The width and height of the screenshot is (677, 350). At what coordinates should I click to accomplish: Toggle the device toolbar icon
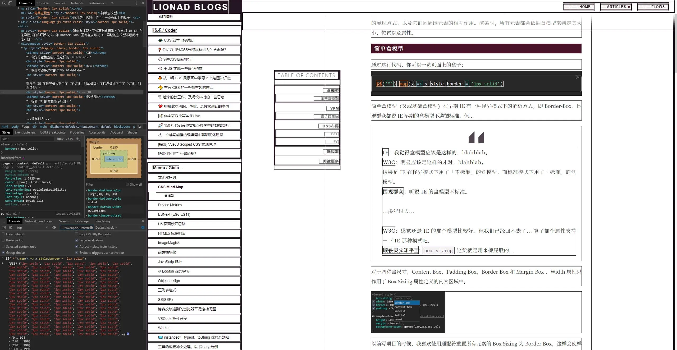click(x=10, y=3)
